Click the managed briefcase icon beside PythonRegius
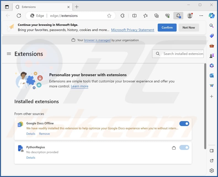The height and width of the screenshot is (177, 218). (174, 148)
